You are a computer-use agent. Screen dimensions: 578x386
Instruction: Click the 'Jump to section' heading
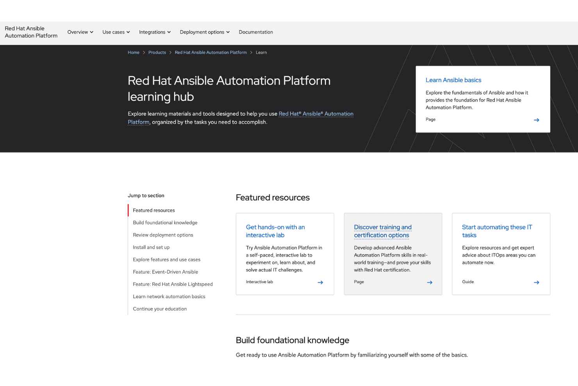[146, 196]
